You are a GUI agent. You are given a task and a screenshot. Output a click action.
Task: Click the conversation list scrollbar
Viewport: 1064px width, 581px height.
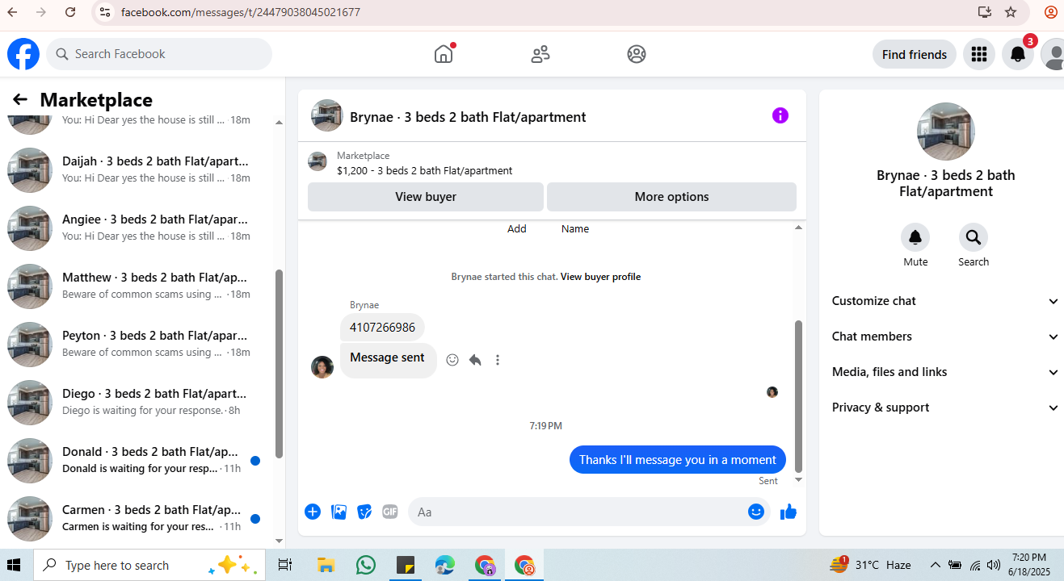280,363
